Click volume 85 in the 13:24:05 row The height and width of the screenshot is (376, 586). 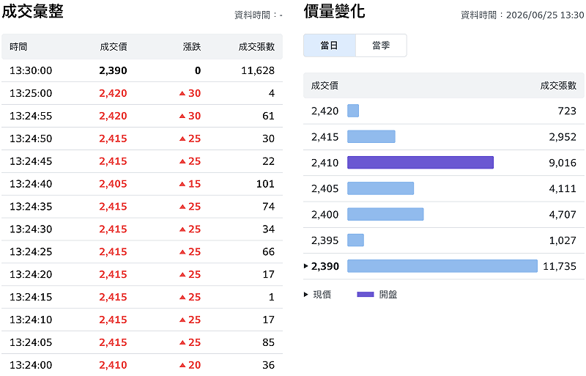point(268,342)
